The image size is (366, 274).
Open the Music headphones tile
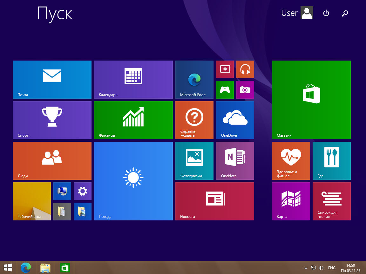point(245,69)
